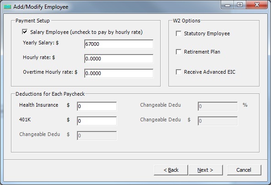Click the right-side Changeable Dedu dollar field

pos(217,121)
